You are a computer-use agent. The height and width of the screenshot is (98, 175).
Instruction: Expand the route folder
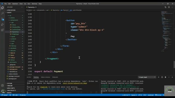[x=13, y=41]
